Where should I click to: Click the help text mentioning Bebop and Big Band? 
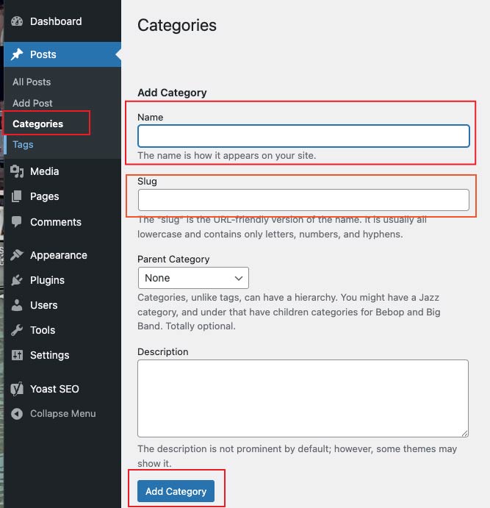point(289,312)
